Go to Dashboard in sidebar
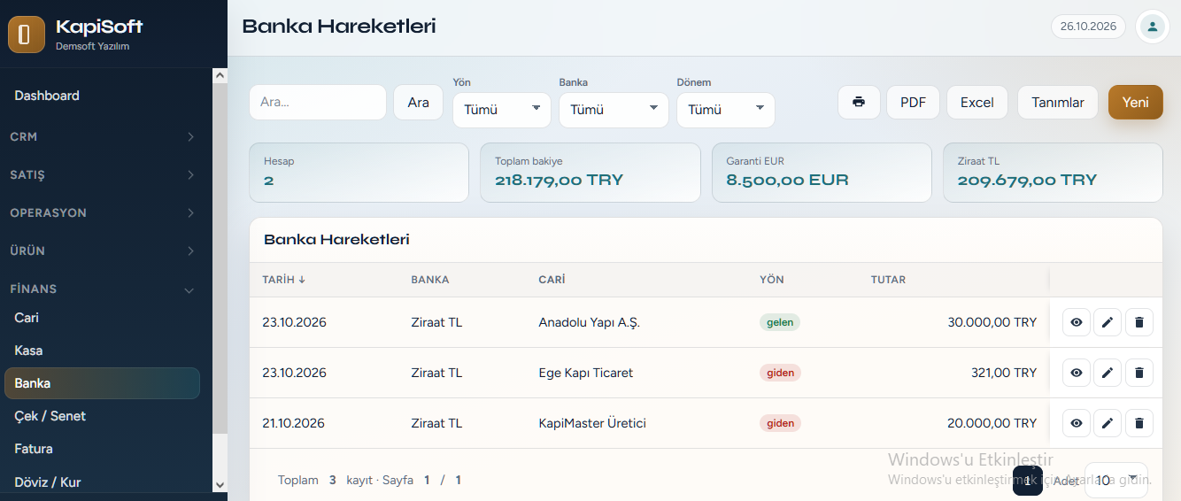Screen dimensions: 1181x501 102,96
